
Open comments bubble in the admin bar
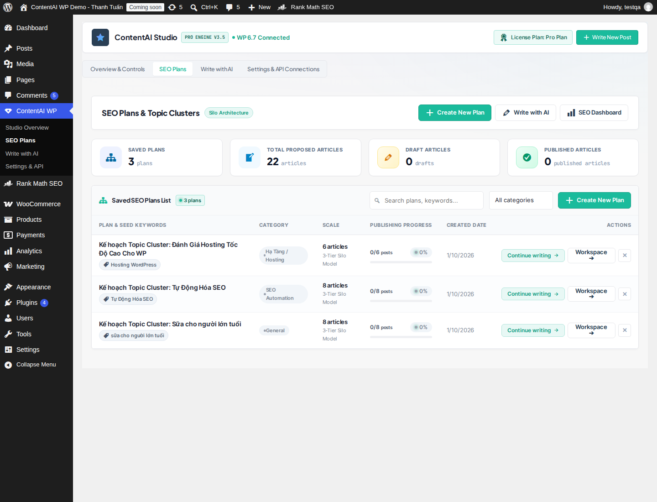coord(233,7)
